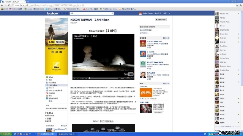Open the 360p video quality dropdown
This screenshot has width=243, height=136.
(123, 78)
